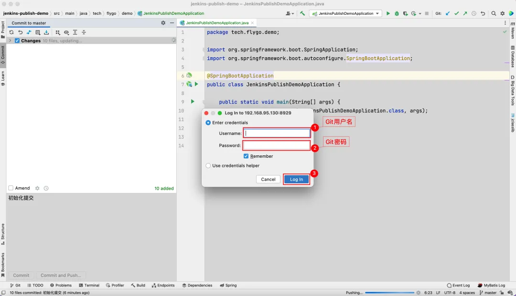The height and width of the screenshot is (296, 516).
Task: Click the Git update project arrow
Action: (x=448, y=13)
